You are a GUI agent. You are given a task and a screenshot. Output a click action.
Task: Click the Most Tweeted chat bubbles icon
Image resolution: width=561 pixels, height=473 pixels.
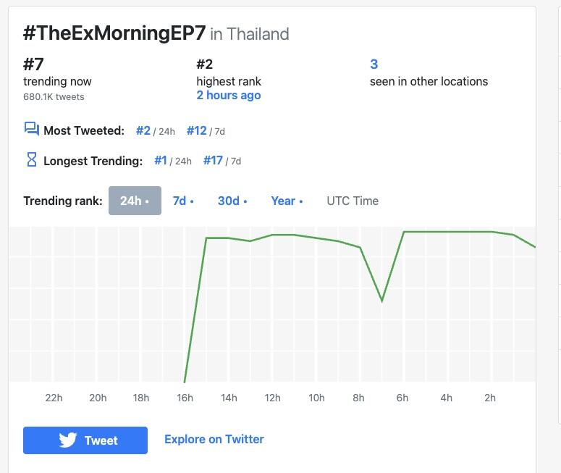point(31,129)
